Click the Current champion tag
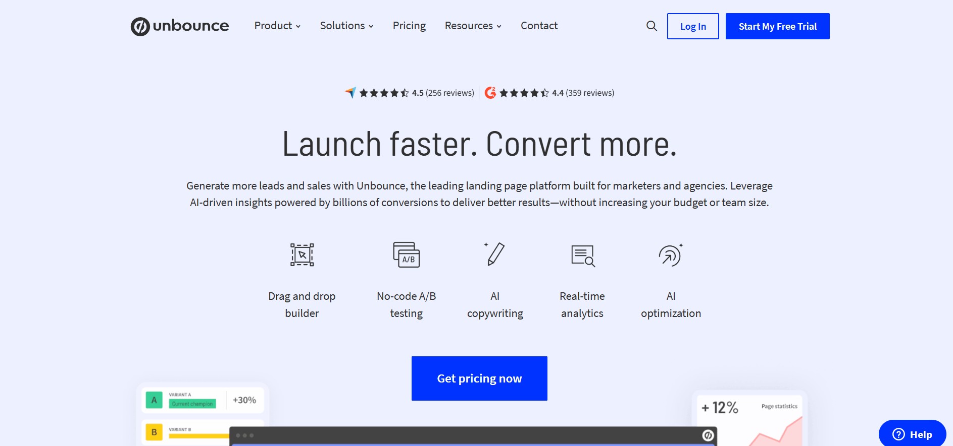The height and width of the screenshot is (446, 953). click(192, 404)
